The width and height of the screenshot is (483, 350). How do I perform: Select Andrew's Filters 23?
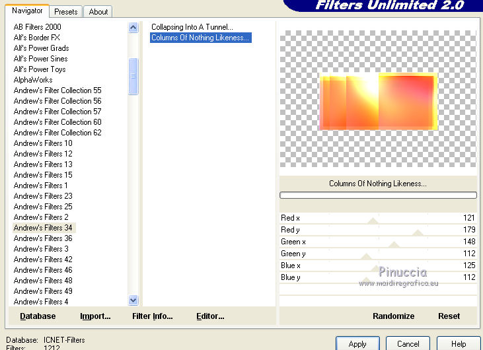[43, 196]
